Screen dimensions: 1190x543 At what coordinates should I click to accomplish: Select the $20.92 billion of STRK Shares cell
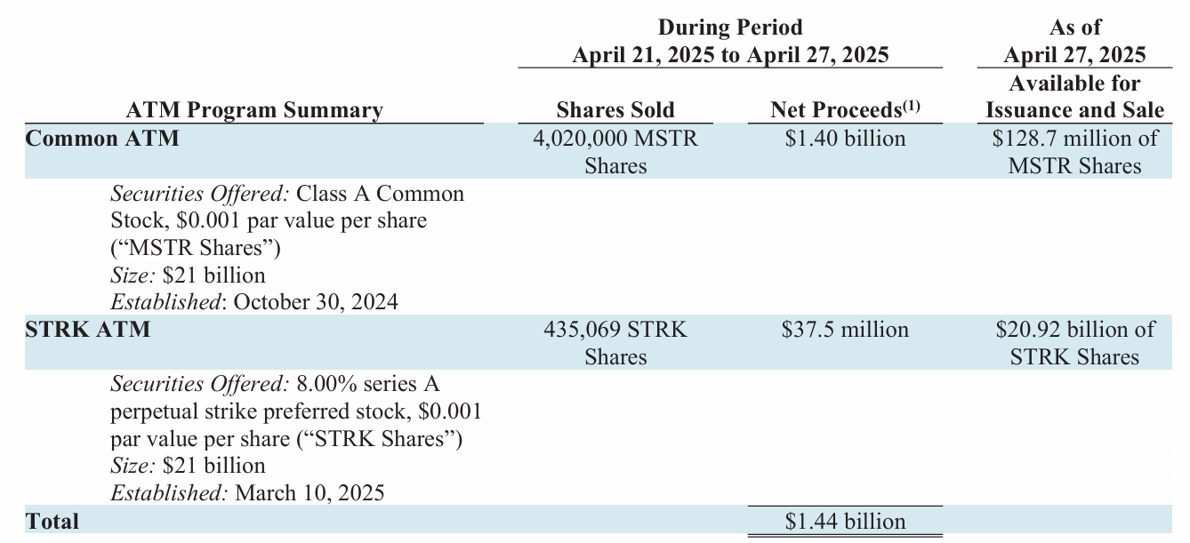[x=1074, y=343]
